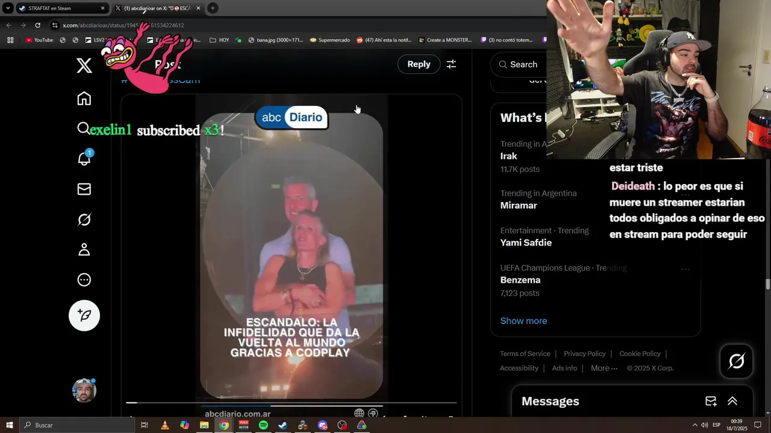The image size is (771, 433).
Task: Expand the More footer menu
Action: [x=604, y=368]
